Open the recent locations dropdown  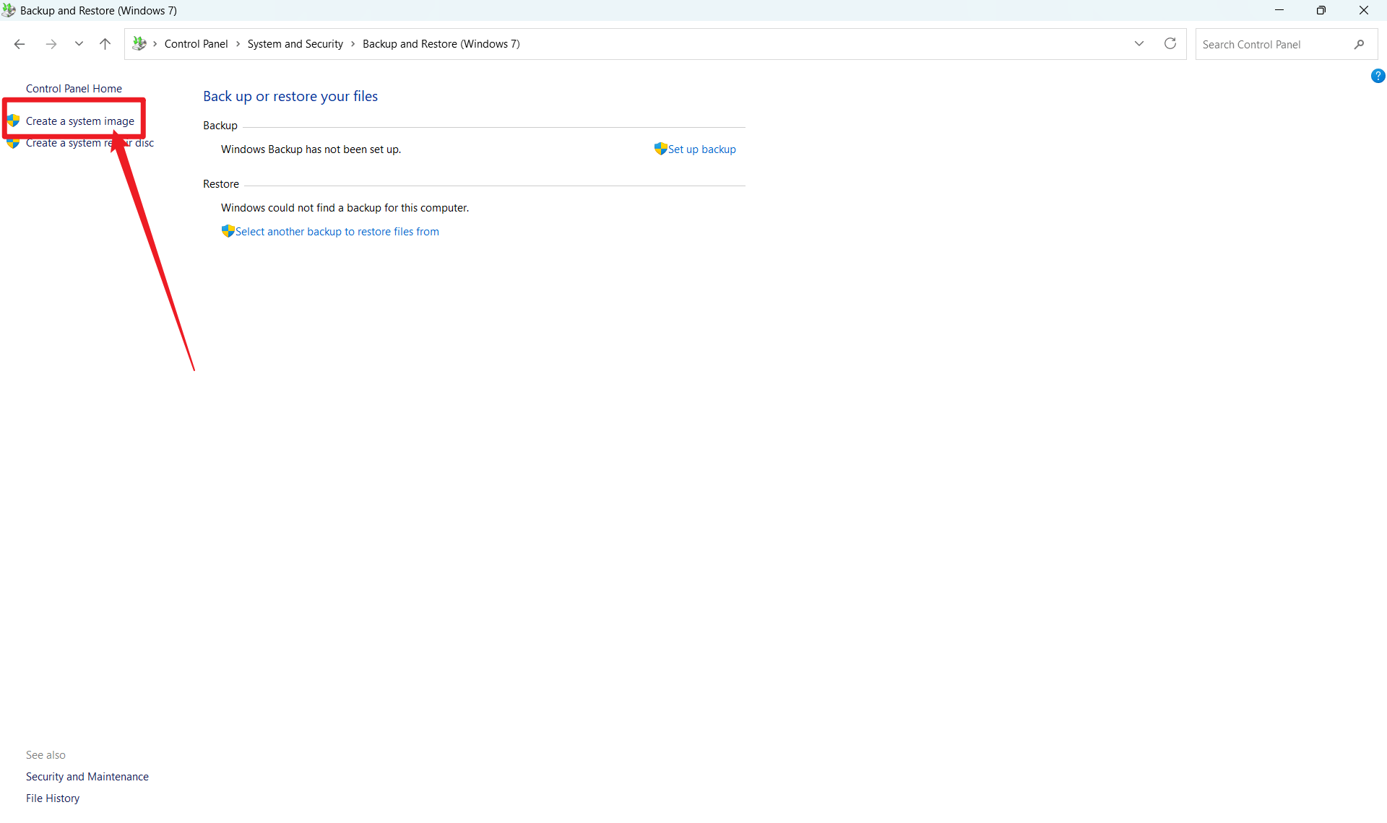(x=79, y=44)
